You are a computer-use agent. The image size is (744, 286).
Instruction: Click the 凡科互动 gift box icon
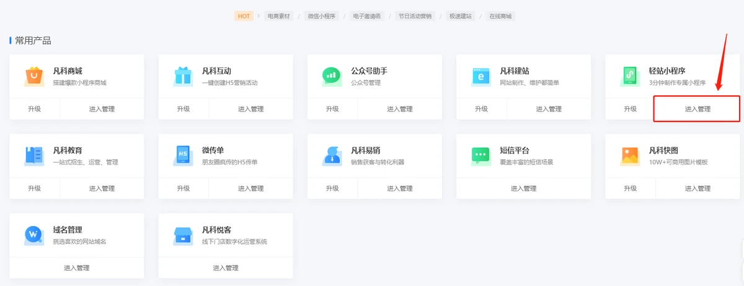click(x=183, y=76)
